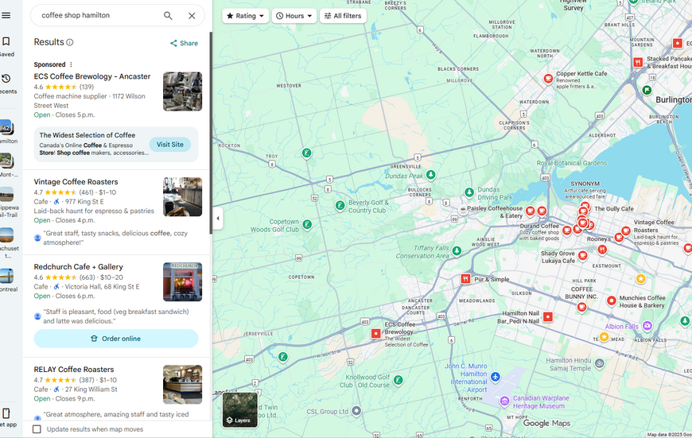
Task: Open the Get app phone icon
Action: point(6,413)
